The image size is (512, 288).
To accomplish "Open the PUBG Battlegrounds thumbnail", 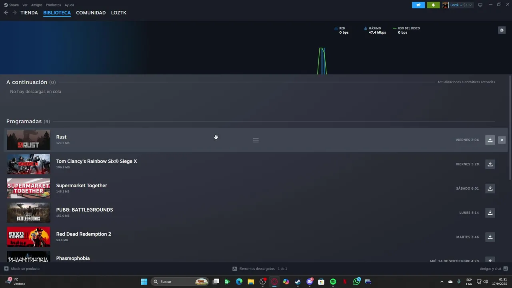I will tap(28, 213).
